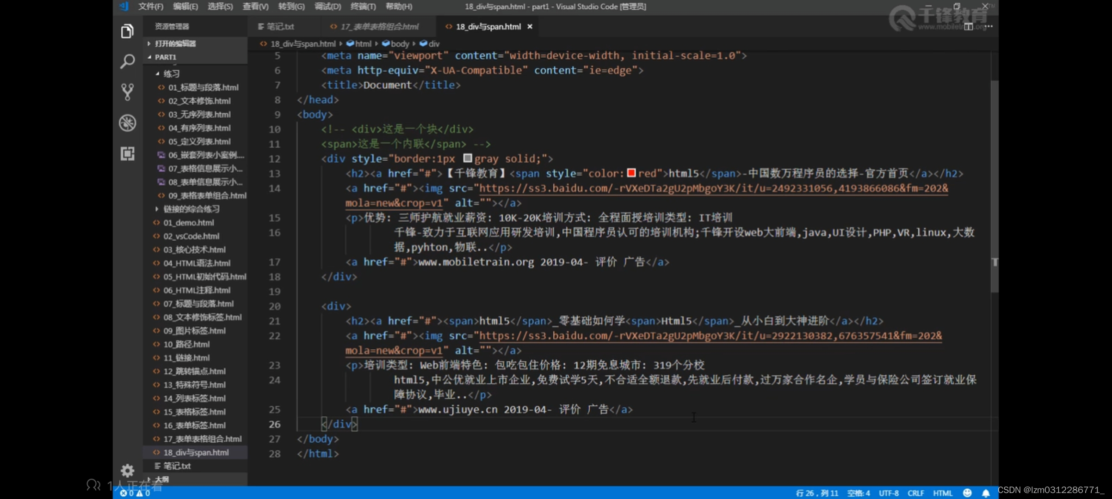Open the 终端(T) menu
Image resolution: width=1112 pixels, height=499 pixels.
tap(363, 6)
